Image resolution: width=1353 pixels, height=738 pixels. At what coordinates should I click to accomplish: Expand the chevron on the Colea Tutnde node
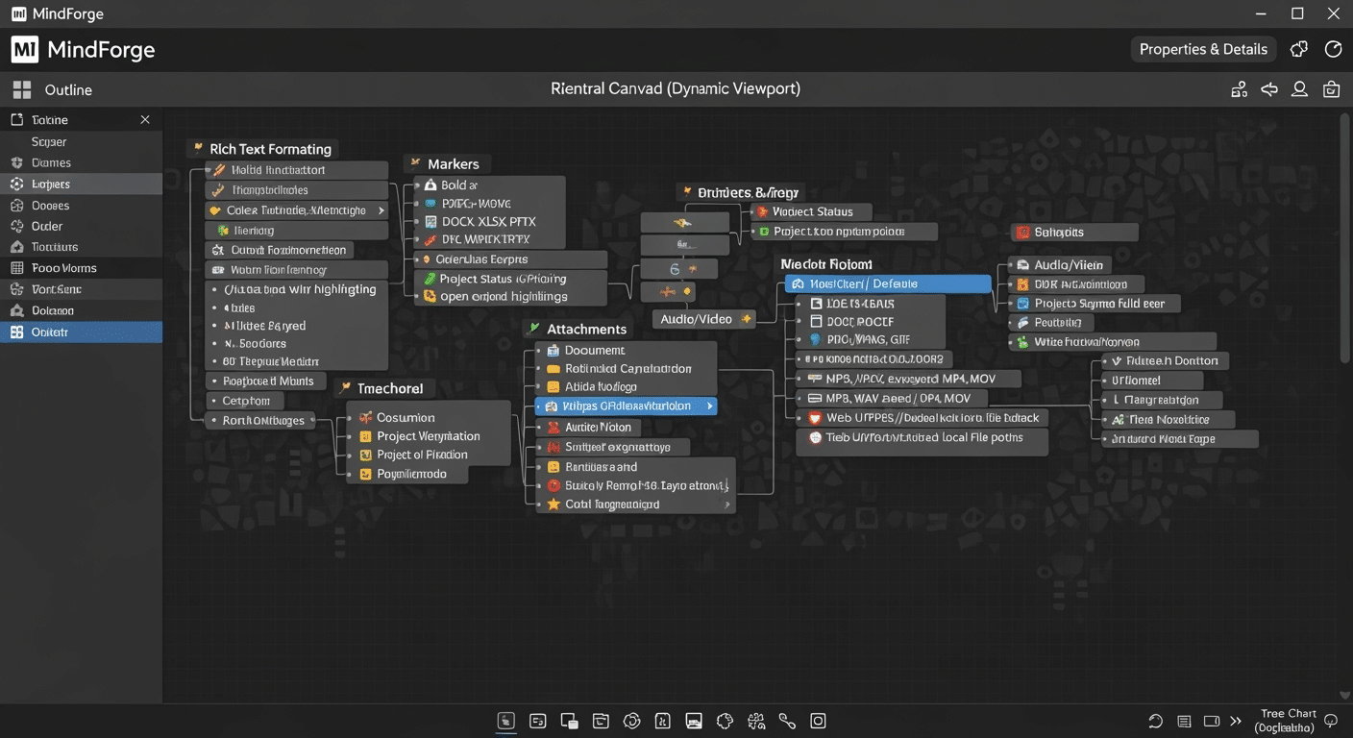click(x=382, y=209)
